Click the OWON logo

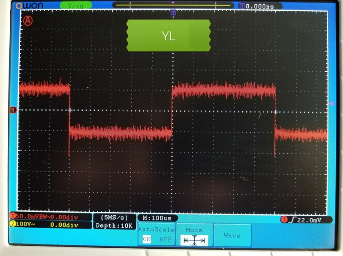coord(28,6)
